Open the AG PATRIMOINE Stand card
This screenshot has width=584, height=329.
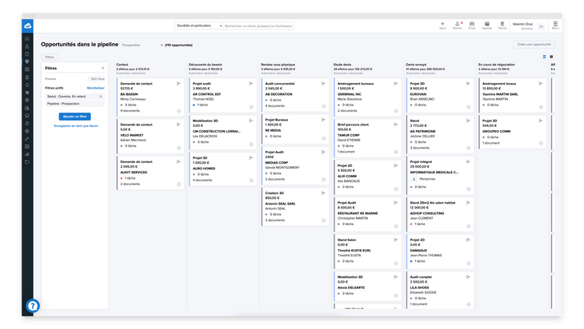439,134
